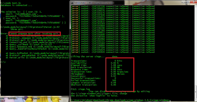Open the Banner3 desktop item
This screenshot has height=102, width=197.
coord(36,98)
